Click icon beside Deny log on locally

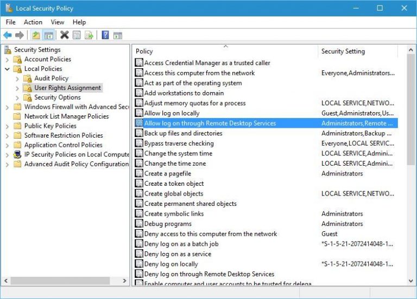click(139, 264)
